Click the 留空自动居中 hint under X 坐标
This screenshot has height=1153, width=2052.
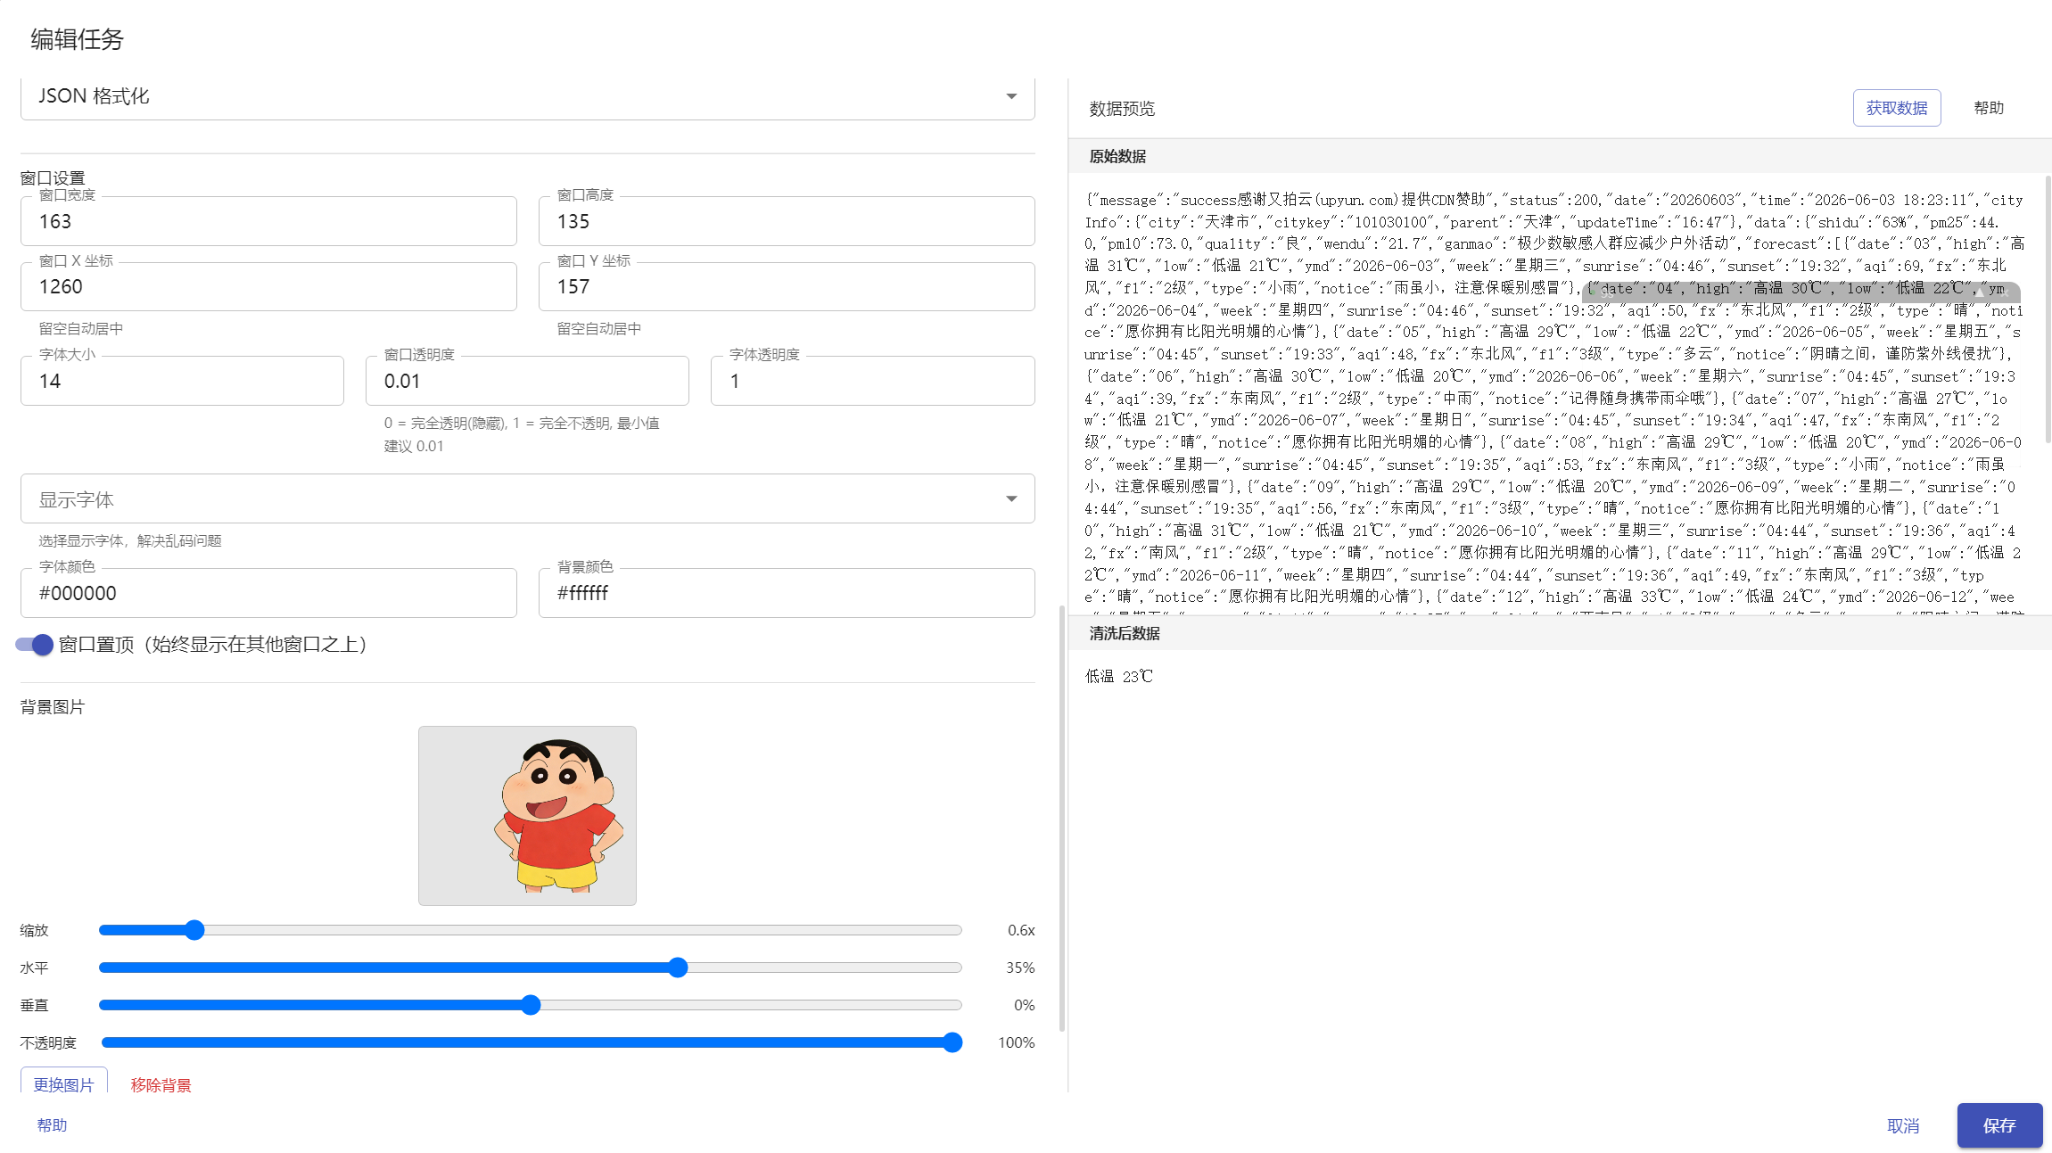point(81,328)
